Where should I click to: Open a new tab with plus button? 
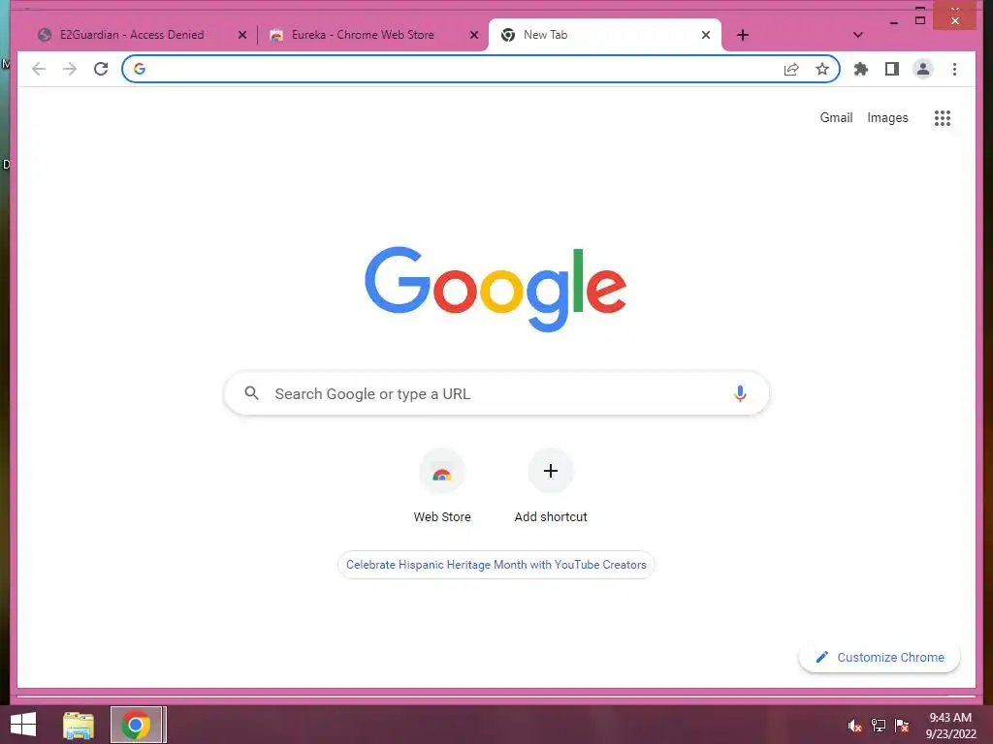click(743, 35)
